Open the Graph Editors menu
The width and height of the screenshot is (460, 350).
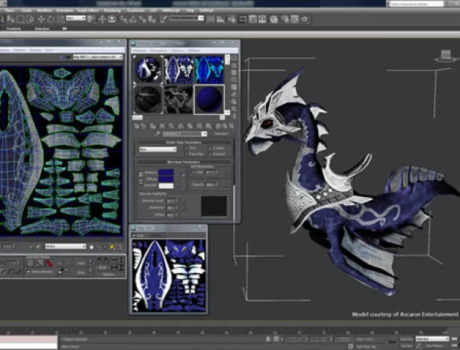pos(87,10)
